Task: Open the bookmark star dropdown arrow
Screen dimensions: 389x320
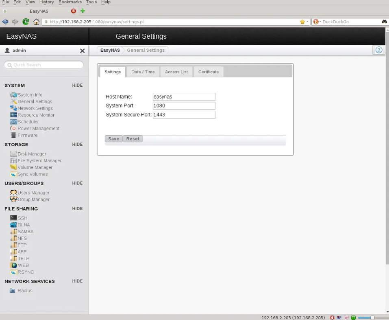Action: (x=307, y=22)
